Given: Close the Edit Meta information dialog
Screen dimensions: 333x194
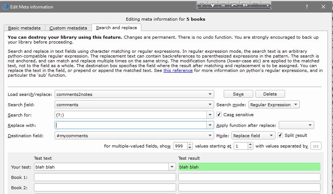Looking at the screenshot, I should (323, 7).
